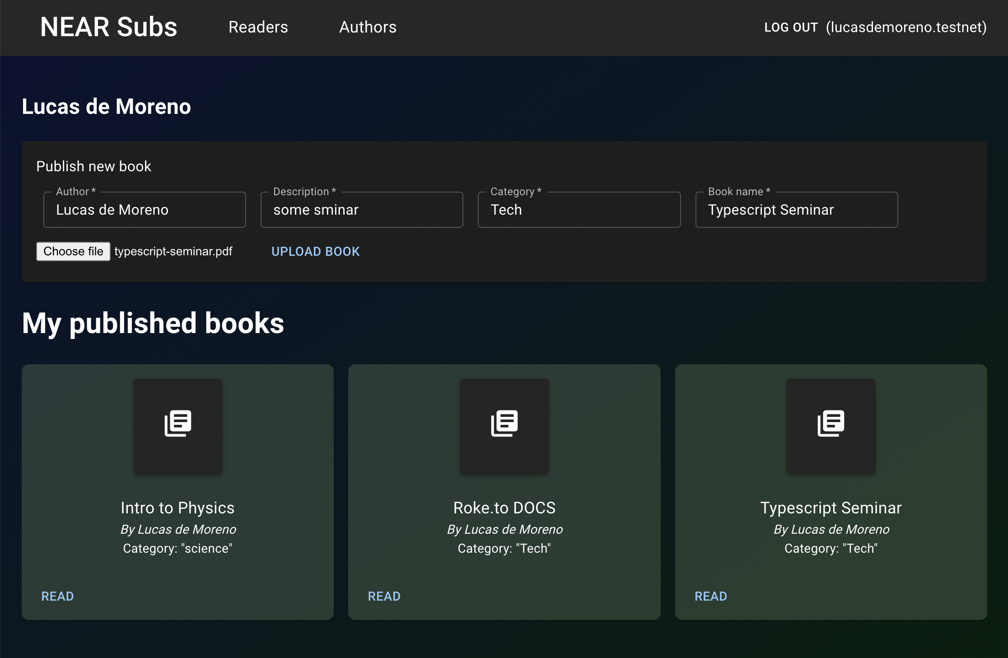Open the Readers page
Viewport: 1008px width, 658px height.
(x=258, y=27)
